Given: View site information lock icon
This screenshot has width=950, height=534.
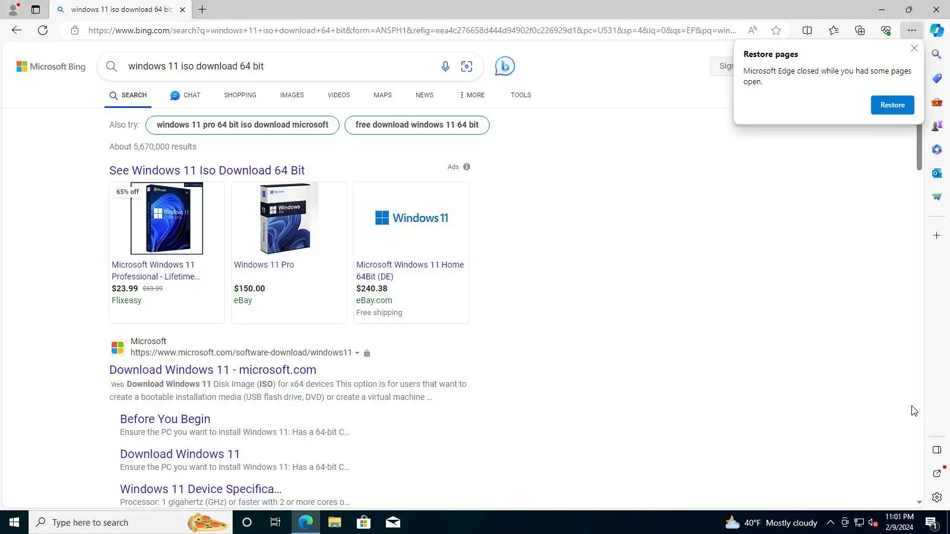Looking at the screenshot, I should tap(75, 30).
